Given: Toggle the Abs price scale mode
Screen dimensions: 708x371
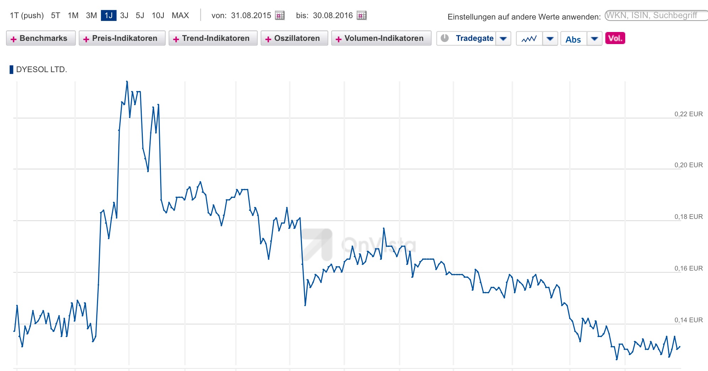Looking at the screenshot, I should (x=574, y=39).
